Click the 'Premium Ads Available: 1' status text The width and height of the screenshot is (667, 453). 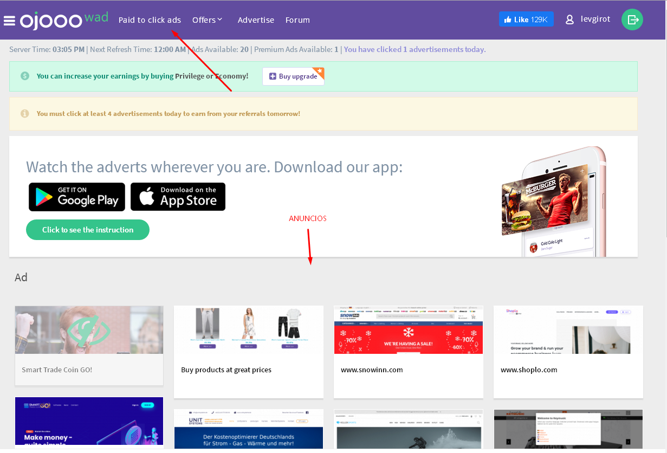click(296, 49)
